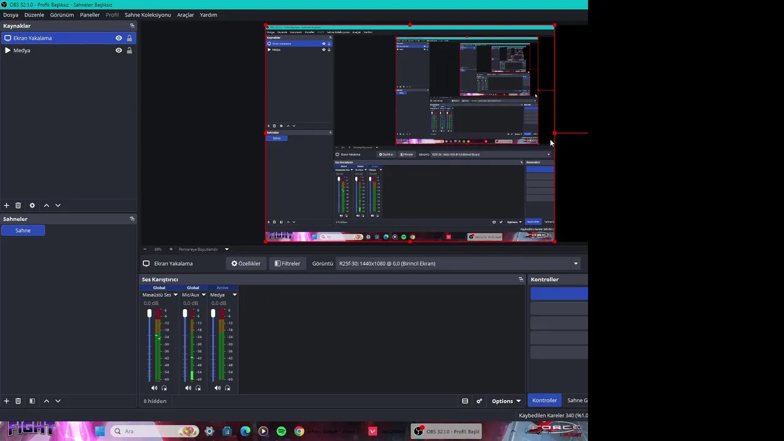Screen dimensions: 784x441
Task: Add a new scene with plus icon in Sahneler
Action: click(x=6, y=401)
